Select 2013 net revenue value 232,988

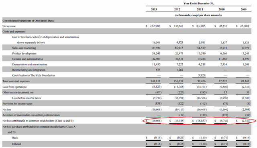pos(155,26)
